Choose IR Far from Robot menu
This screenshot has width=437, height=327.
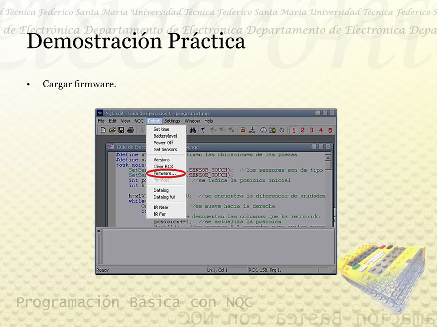(166, 214)
